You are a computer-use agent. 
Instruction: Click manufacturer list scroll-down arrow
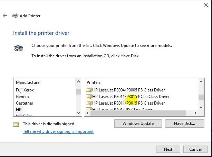click(79, 113)
